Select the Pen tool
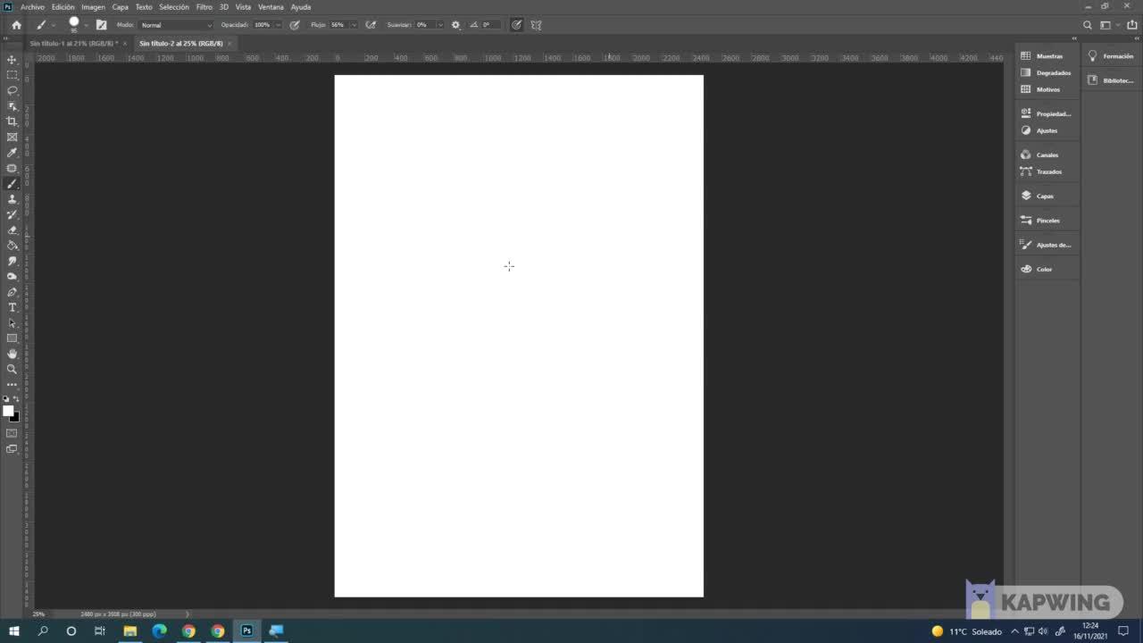 click(12, 292)
